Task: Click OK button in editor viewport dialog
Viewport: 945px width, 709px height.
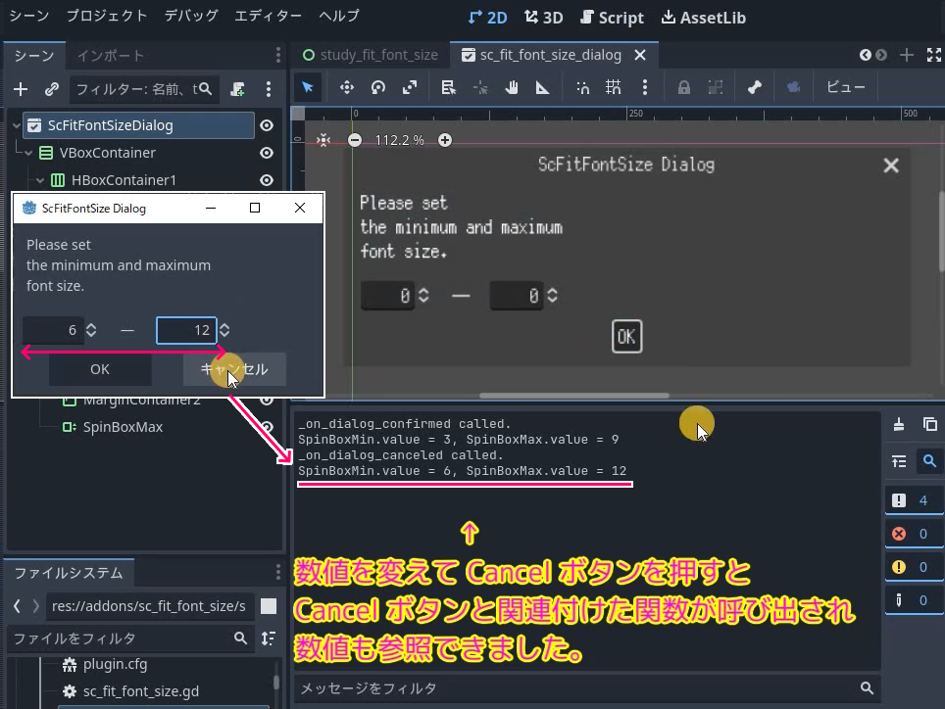Action: (x=626, y=337)
